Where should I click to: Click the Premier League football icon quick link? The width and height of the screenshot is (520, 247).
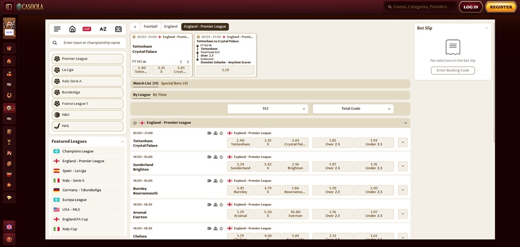click(x=57, y=59)
